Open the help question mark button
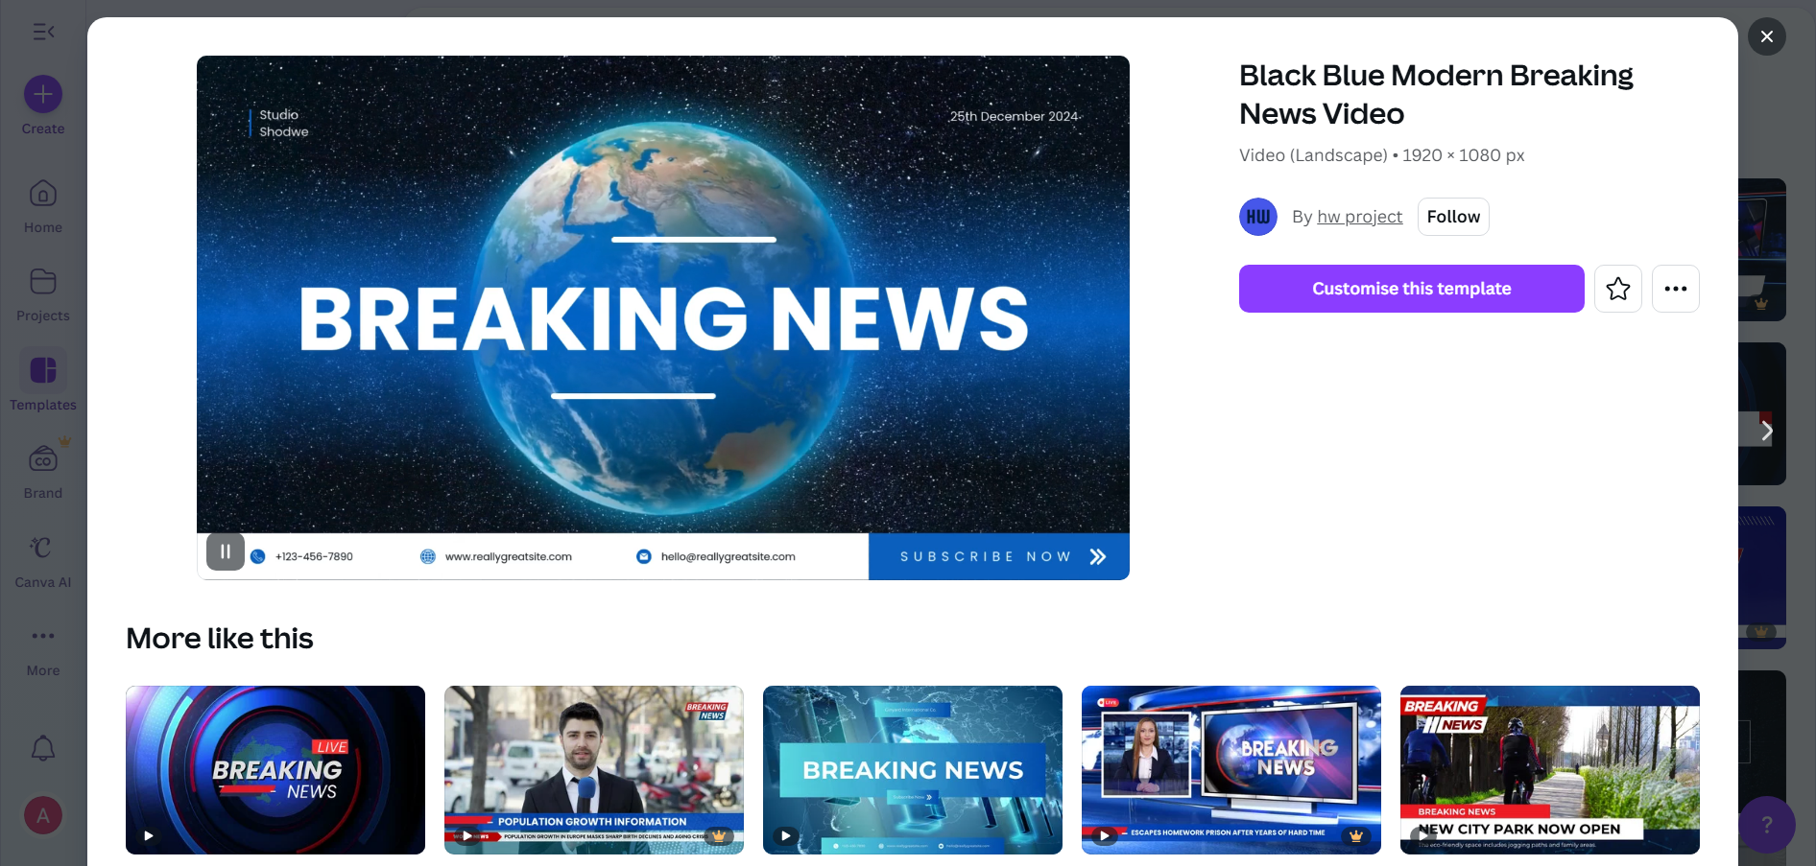This screenshot has height=866, width=1816. pyautogui.click(x=1767, y=825)
